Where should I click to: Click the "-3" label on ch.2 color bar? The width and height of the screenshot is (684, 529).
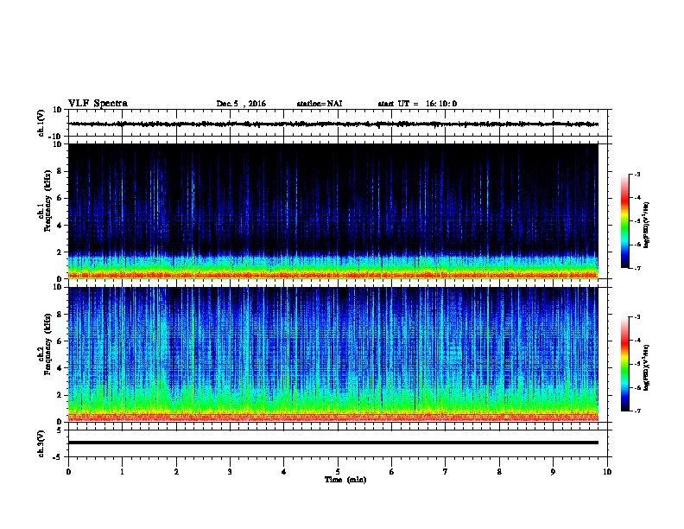click(x=637, y=317)
